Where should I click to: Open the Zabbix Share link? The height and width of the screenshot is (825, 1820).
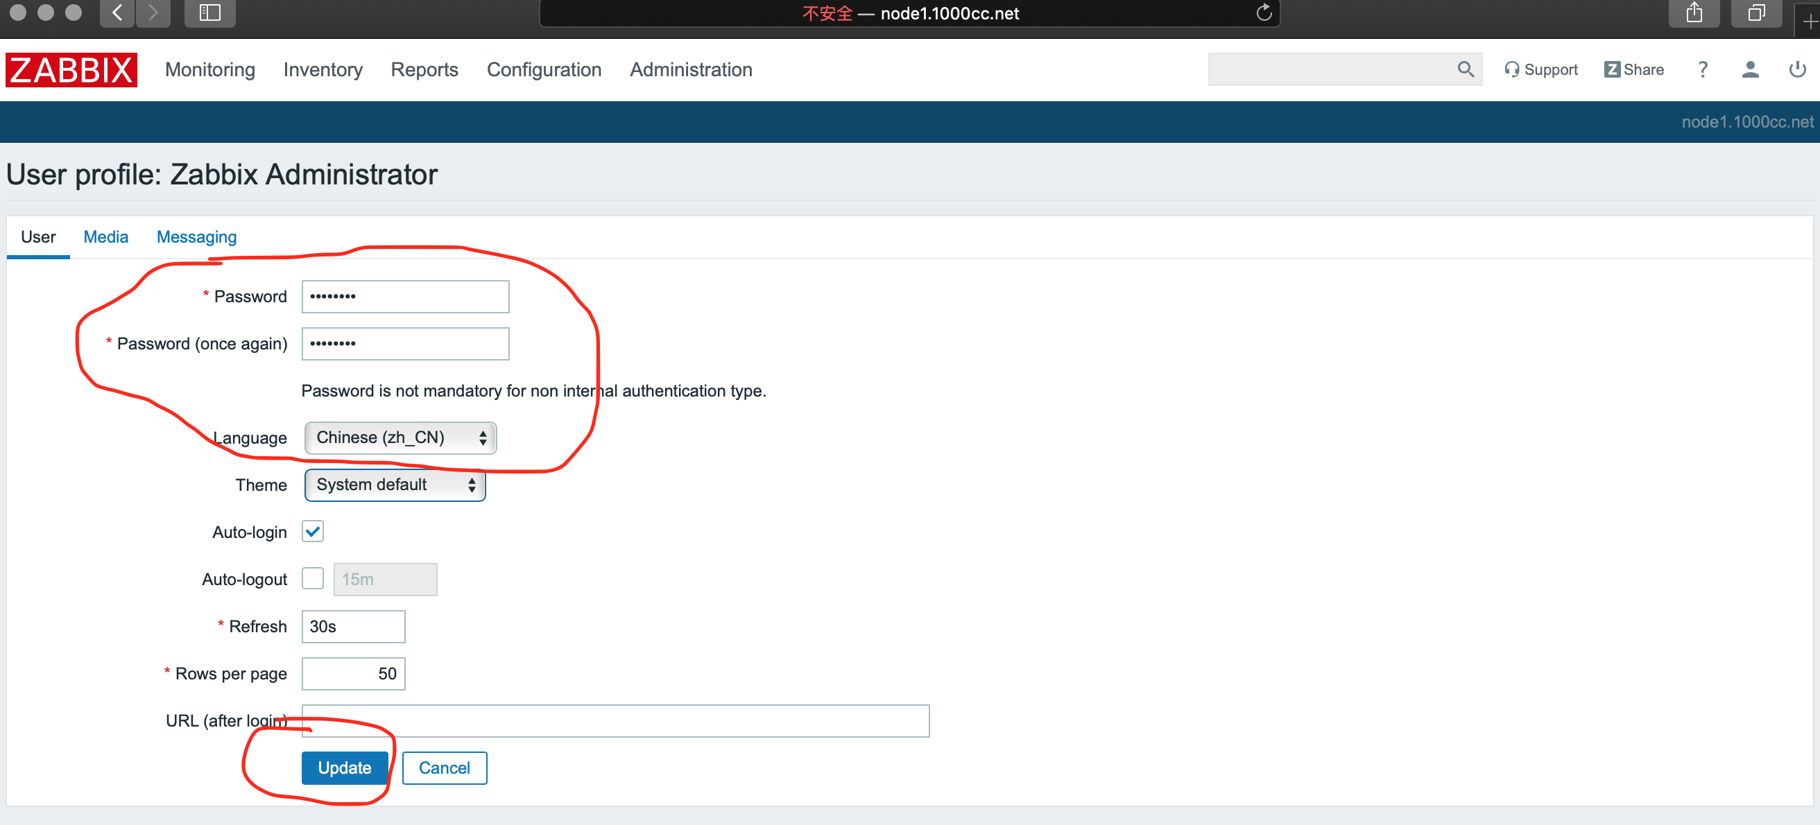coord(1633,69)
